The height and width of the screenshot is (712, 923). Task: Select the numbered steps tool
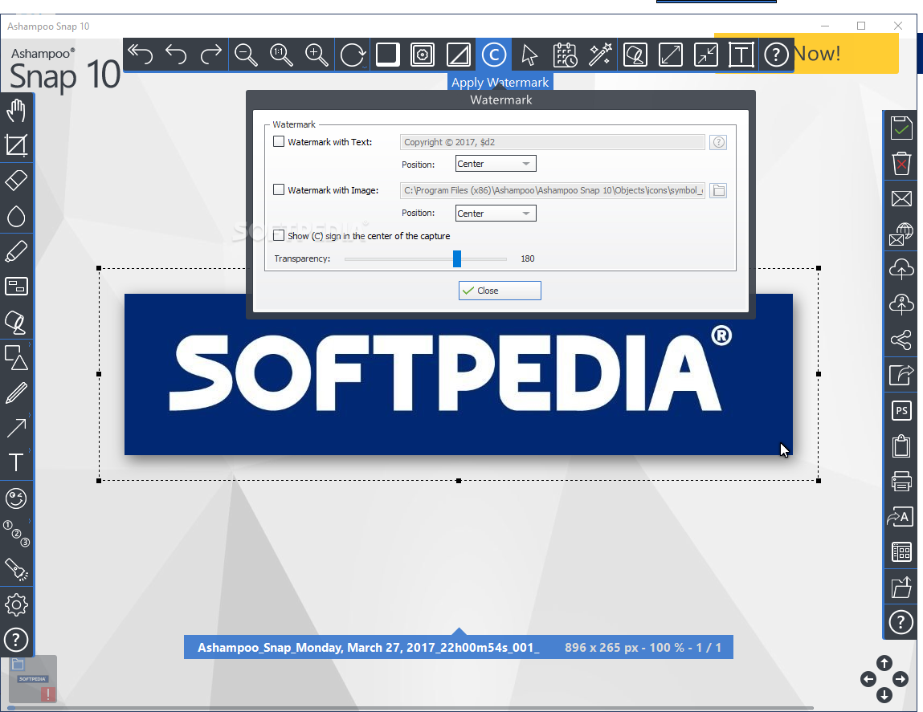coord(16,534)
